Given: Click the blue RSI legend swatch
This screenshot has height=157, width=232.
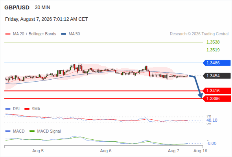Looking at the screenshot, I should (8, 109).
